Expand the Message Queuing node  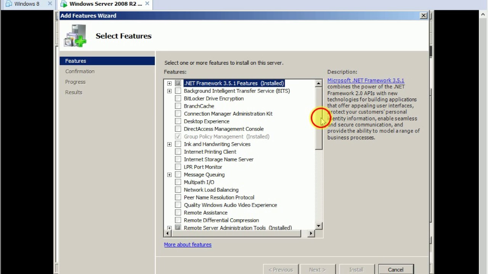point(169,175)
